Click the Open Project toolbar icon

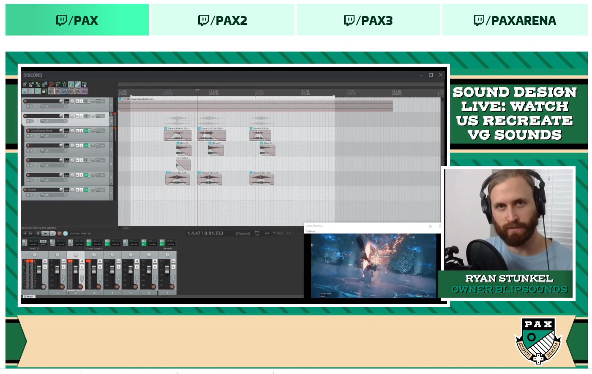[31, 85]
